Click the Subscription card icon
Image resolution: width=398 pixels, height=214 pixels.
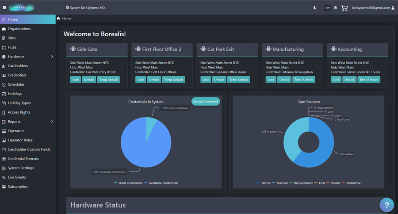click(4, 187)
